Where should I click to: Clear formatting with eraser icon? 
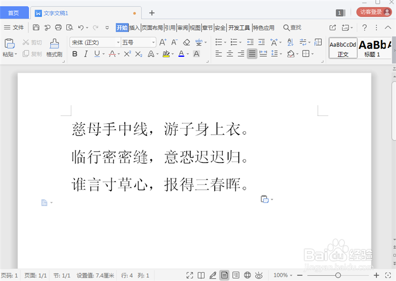click(x=187, y=42)
